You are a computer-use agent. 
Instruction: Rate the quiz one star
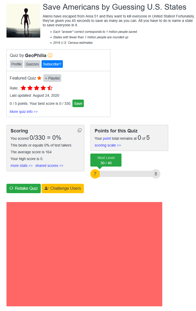(x=23, y=88)
